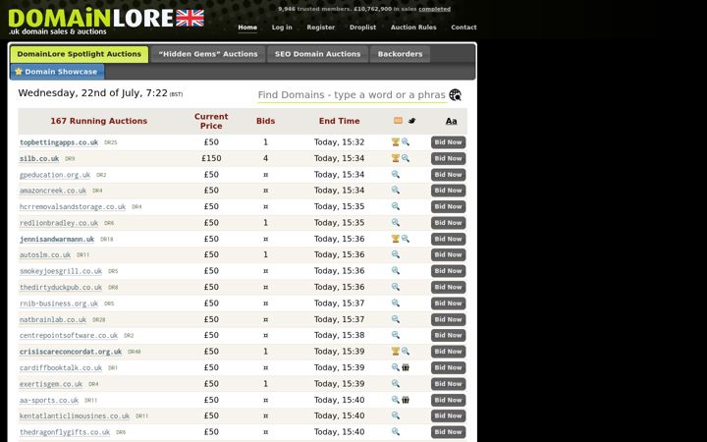This screenshot has height=442, width=707.
Task: Click the trophy icon for jennisandwarmann.uk
Action: 396,239
